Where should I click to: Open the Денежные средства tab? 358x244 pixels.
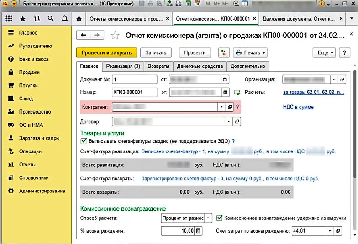200,66
